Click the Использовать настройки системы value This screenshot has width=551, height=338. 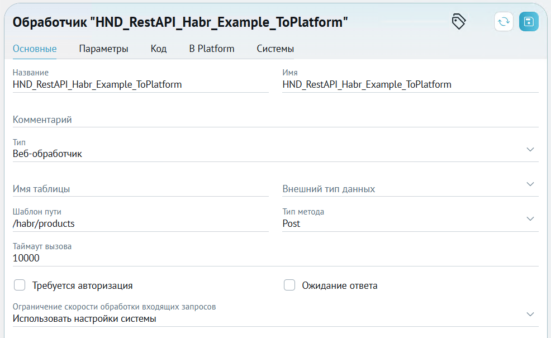84,318
